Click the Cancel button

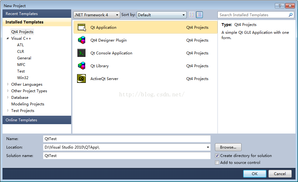click(x=280, y=174)
